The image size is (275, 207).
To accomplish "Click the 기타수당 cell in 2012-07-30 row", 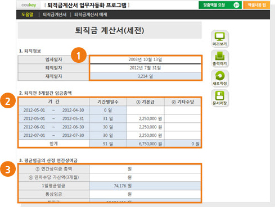I will click(x=183, y=135).
